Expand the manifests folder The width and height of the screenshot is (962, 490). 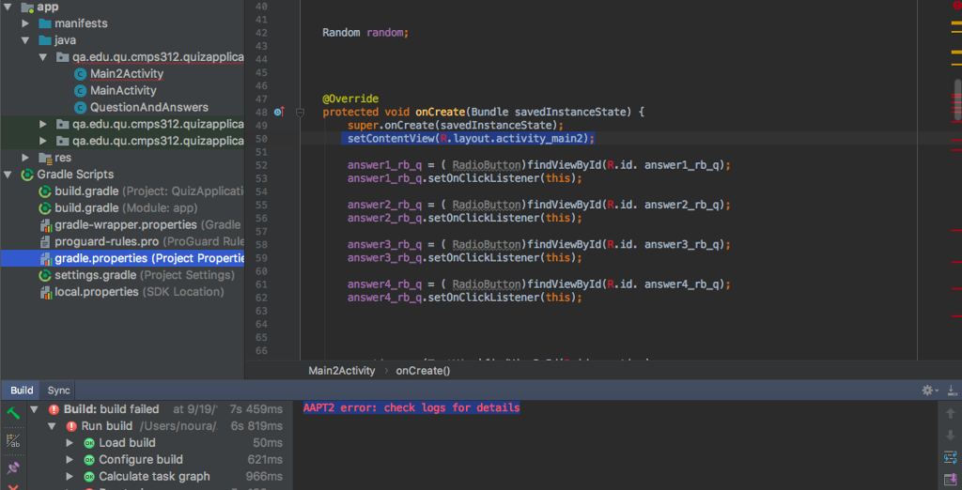(25, 23)
